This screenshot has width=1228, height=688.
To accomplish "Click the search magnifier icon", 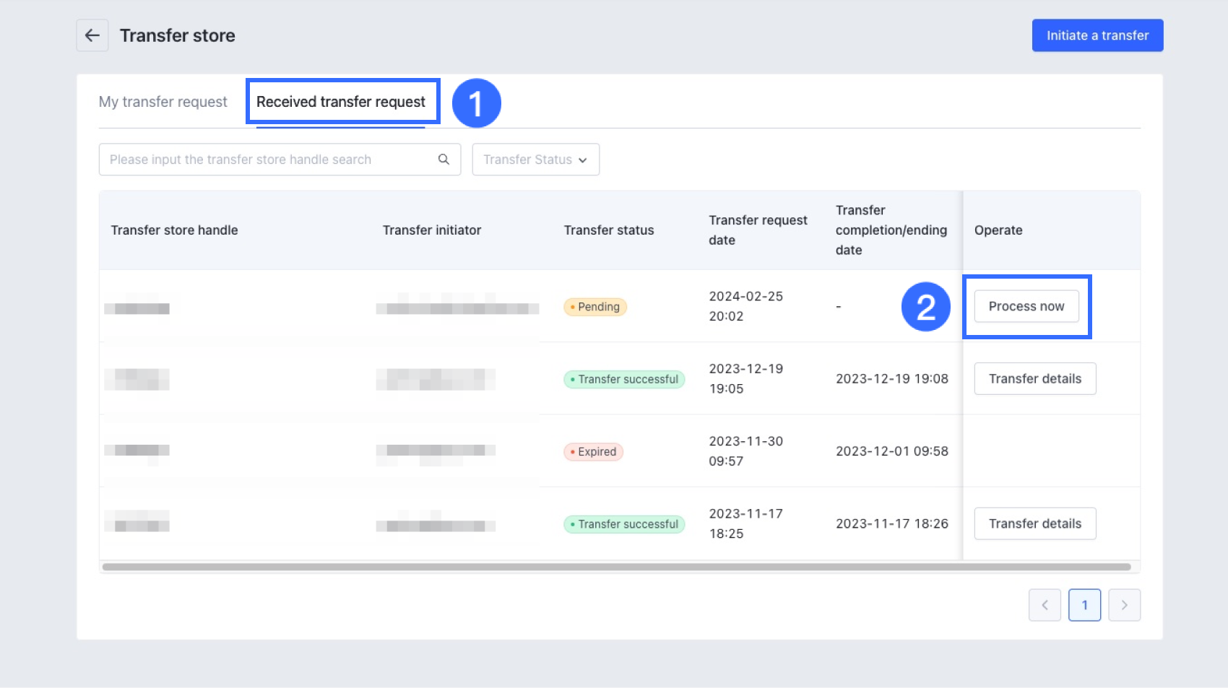I will [444, 160].
